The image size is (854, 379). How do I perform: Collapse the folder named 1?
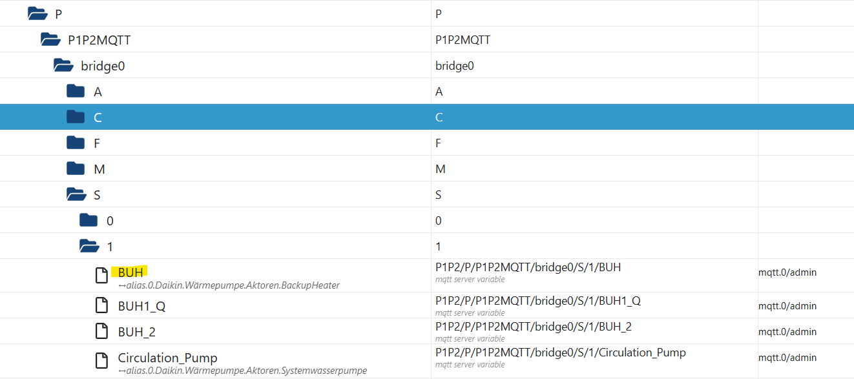(x=89, y=247)
